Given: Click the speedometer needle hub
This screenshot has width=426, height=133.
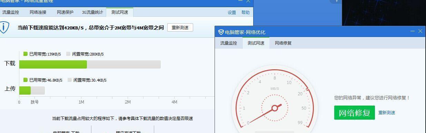Looking at the screenshot, I should [275, 108].
